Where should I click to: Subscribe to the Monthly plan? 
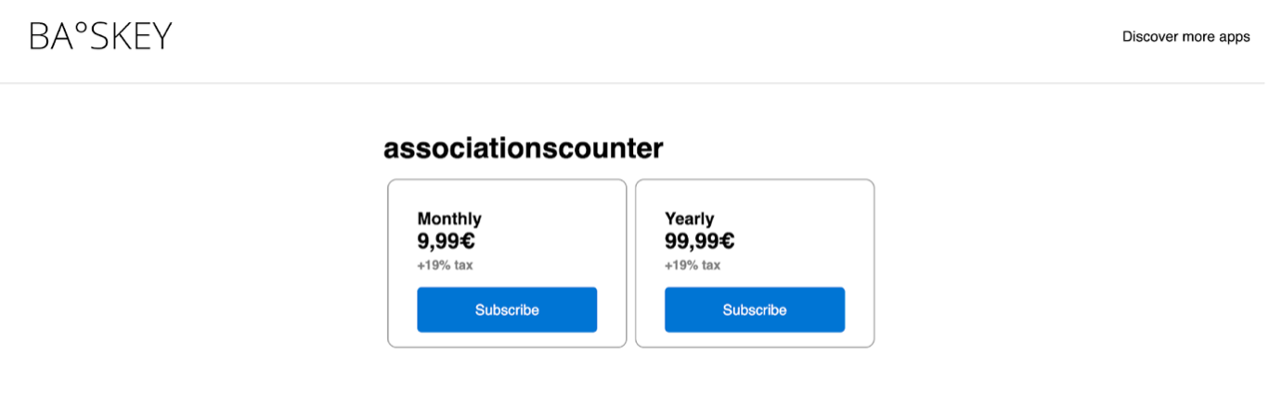pyautogui.click(x=507, y=309)
